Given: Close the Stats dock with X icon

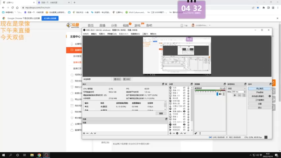Looking at the screenshot, I should pos(166,84).
